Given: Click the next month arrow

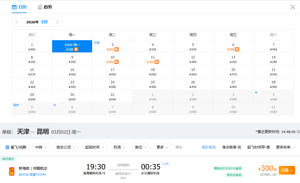Looking at the screenshot, I should tap(57, 22).
